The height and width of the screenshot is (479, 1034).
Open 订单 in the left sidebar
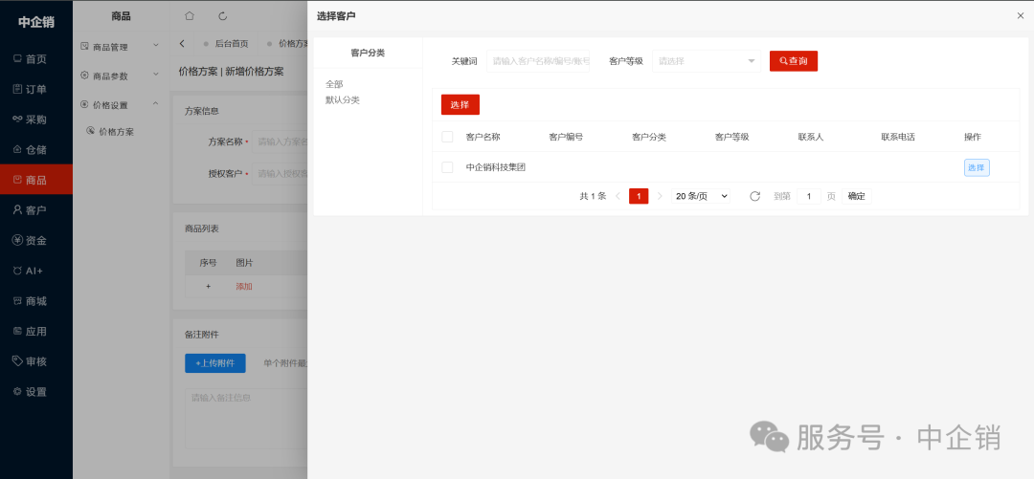click(35, 89)
